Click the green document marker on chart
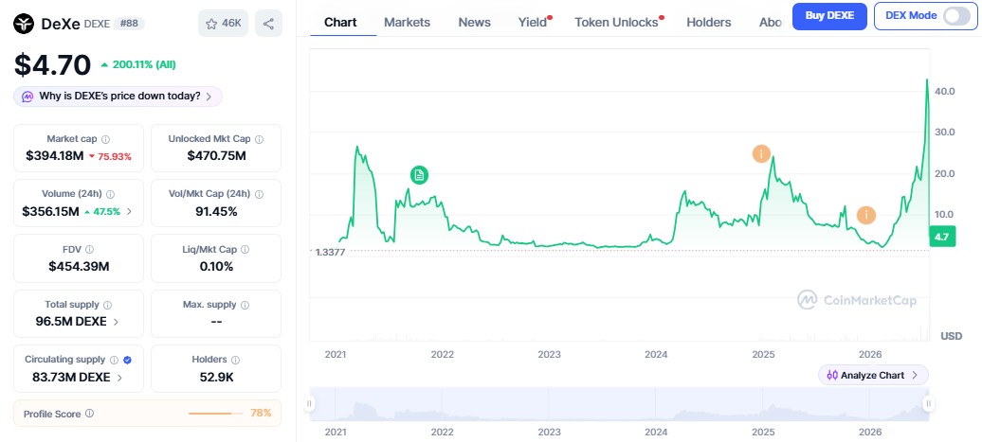982x442 pixels. point(420,175)
